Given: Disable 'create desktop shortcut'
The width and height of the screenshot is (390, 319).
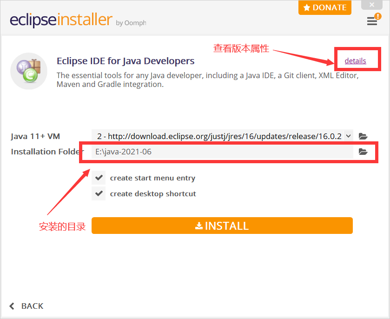Looking at the screenshot, I should tap(99, 193).
